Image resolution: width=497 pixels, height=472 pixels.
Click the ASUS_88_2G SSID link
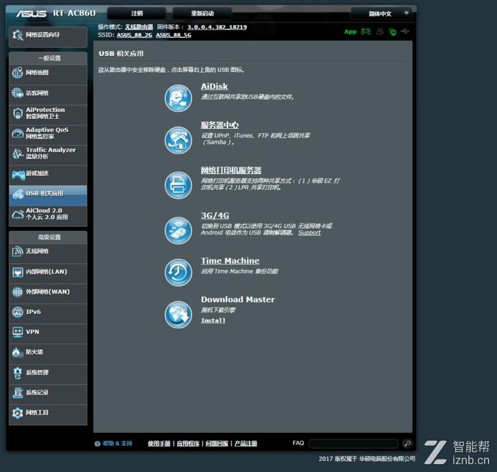click(135, 35)
